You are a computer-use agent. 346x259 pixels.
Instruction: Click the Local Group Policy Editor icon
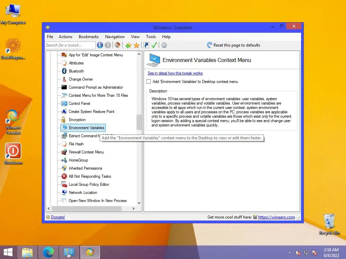[64, 184]
